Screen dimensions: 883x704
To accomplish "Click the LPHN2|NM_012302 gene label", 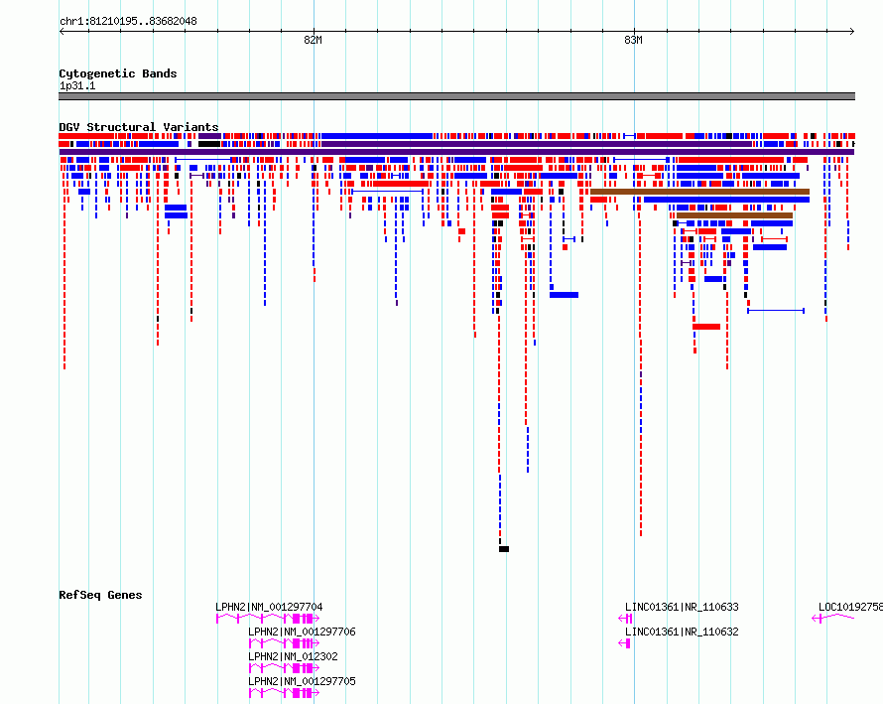I will pyautogui.click(x=293, y=656).
